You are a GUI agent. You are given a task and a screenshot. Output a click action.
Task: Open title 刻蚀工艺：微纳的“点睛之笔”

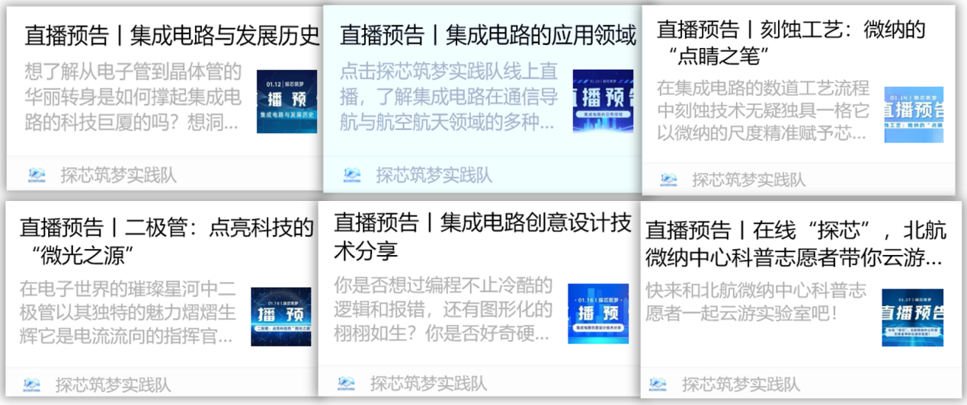click(790, 43)
